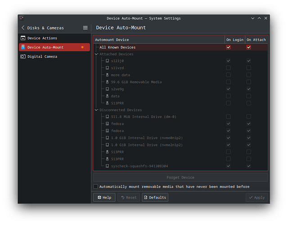Toggle On Login for 511.8 MiB Internal Drive
The width and height of the screenshot is (288, 225).
tap(228, 117)
